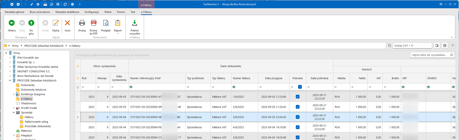Click the Drukuj do PDF icon
Image resolution: width=459 pixels, height=140 pixels.
(x=94, y=23)
